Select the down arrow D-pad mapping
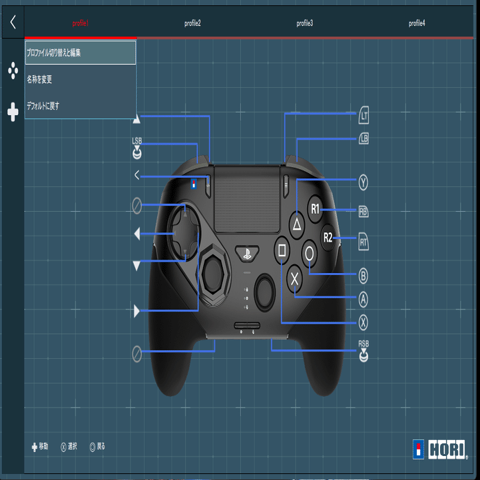Screen dimensions: 480x480 (x=137, y=266)
